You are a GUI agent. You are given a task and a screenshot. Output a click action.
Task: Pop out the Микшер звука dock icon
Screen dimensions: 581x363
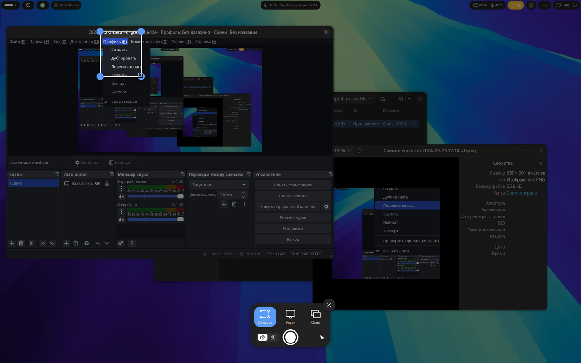coord(182,174)
